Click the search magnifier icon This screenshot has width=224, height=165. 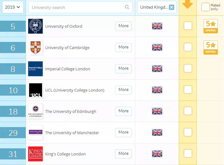coord(127,7)
